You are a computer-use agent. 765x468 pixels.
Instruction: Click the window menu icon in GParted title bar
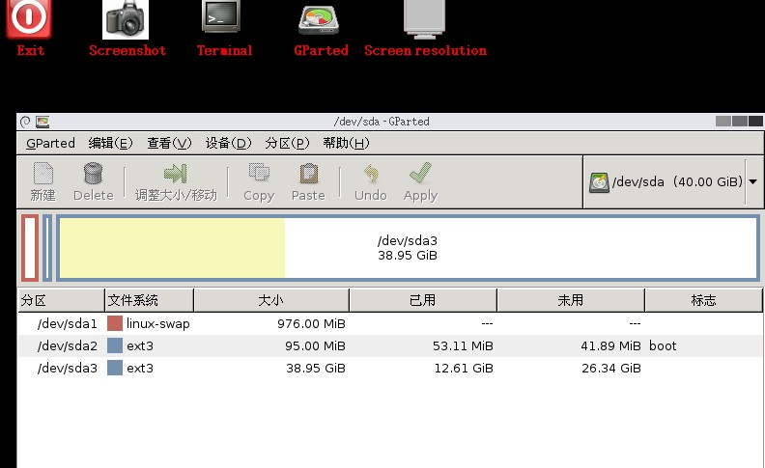pos(25,122)
